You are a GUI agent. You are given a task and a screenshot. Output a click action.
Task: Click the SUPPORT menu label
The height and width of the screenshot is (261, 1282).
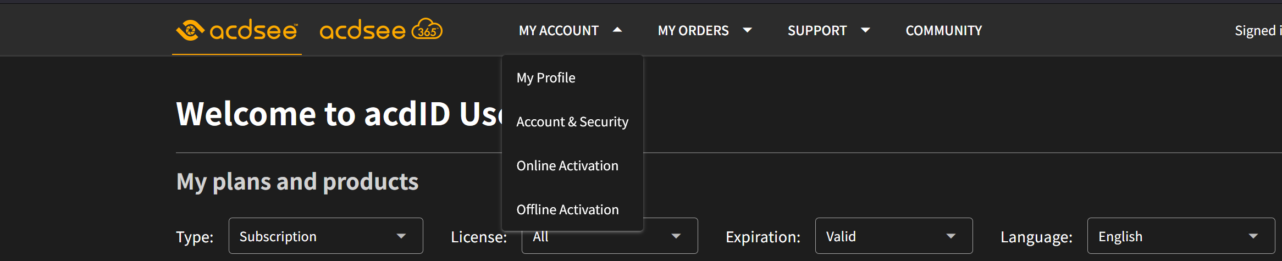point(817,31)
